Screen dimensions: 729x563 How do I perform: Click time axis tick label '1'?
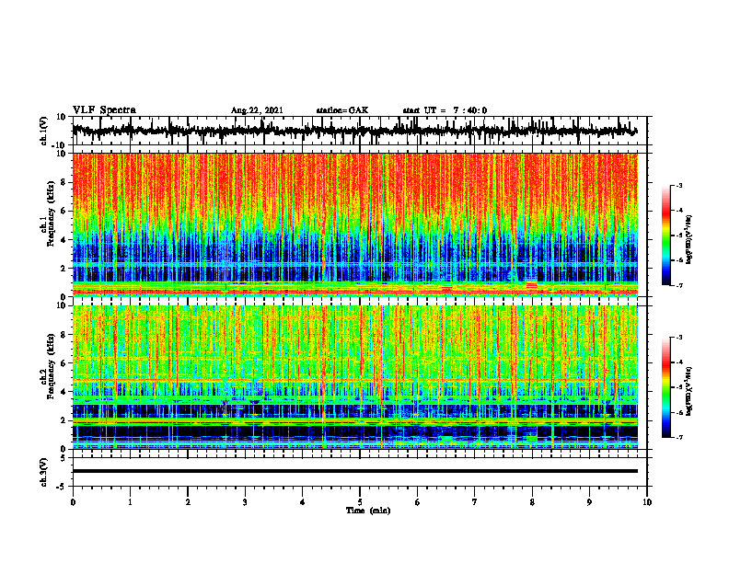coord(130,502)
